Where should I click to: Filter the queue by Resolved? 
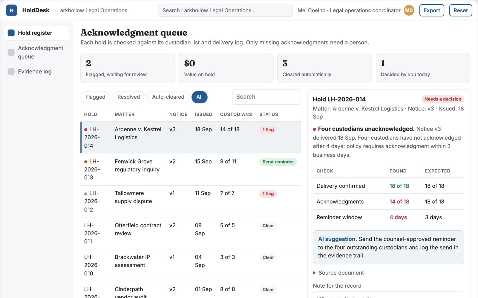128,97
